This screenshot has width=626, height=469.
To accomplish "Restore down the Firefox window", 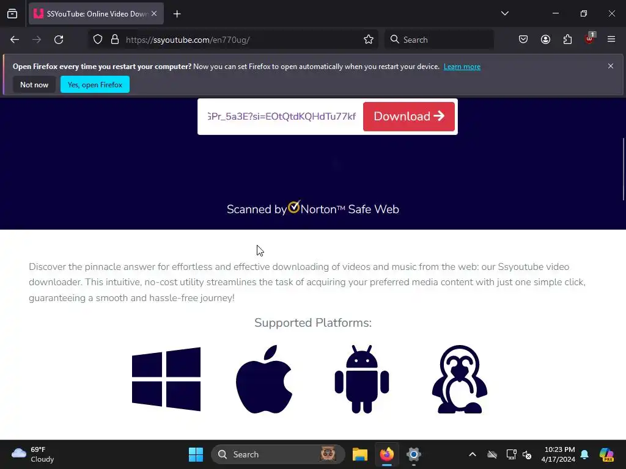I will coord(583,13).
